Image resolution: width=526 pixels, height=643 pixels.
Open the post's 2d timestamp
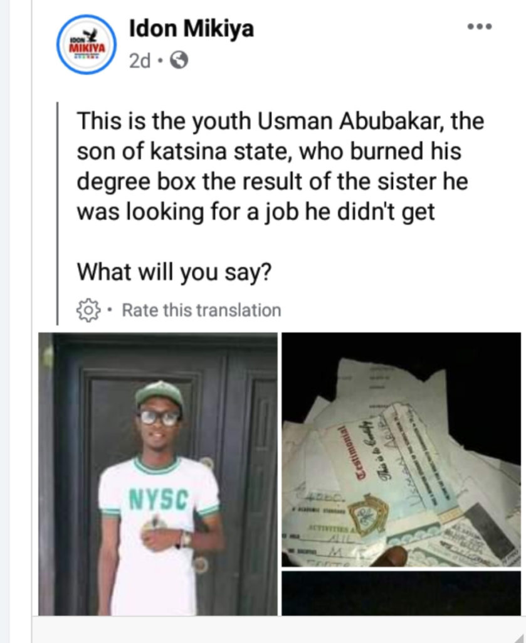click(x=140, y=60)
